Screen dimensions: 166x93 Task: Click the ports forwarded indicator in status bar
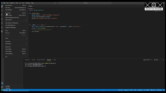tap(10, 90)
